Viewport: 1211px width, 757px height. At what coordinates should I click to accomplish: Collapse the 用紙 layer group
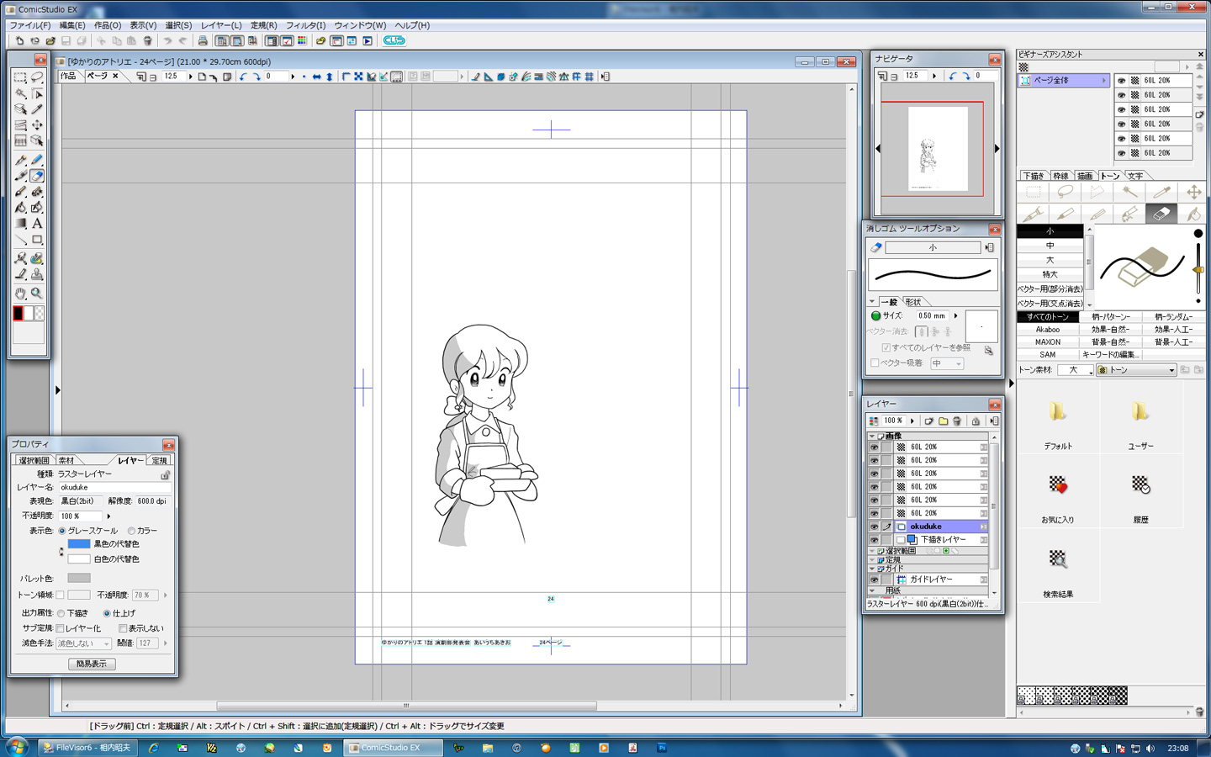click(872, 590)
